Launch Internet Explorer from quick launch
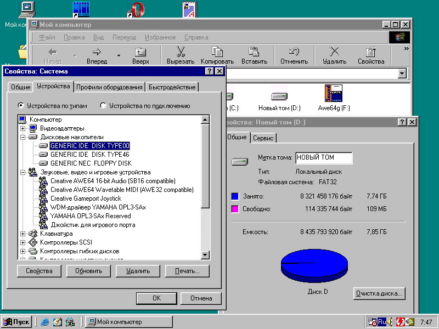 click(45, 322)
